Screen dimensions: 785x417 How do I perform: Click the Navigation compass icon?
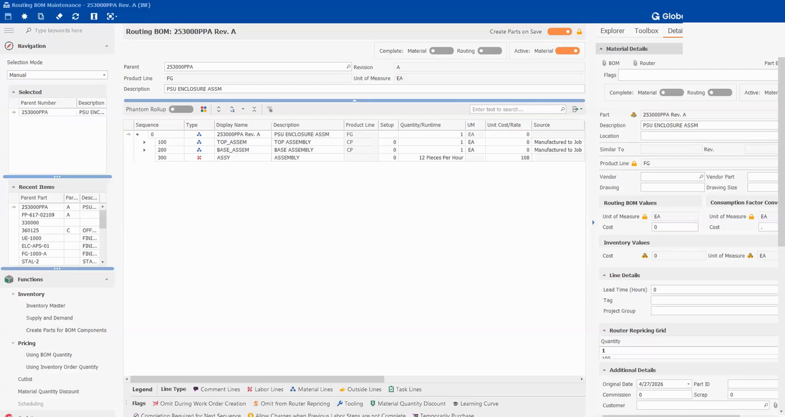[x=9, y=46]
